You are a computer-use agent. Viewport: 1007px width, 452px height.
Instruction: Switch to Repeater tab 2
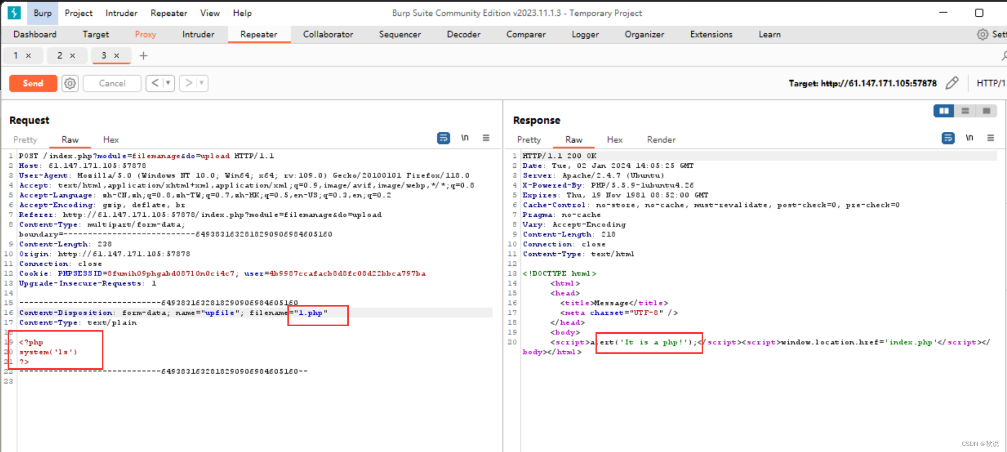tap(60, 56)
